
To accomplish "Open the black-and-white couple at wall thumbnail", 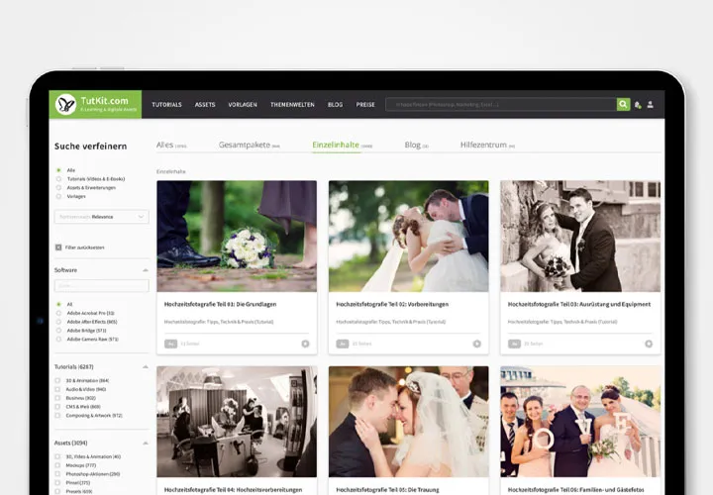I will pos(580,237).
